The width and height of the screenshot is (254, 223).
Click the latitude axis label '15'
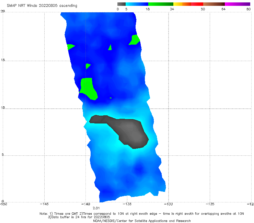[x=3, y=60]
